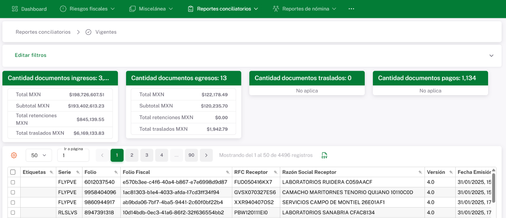Screen dimensions: 506x218
Task: Open the Dashboard from the top navigation
Action: (29, 9)
